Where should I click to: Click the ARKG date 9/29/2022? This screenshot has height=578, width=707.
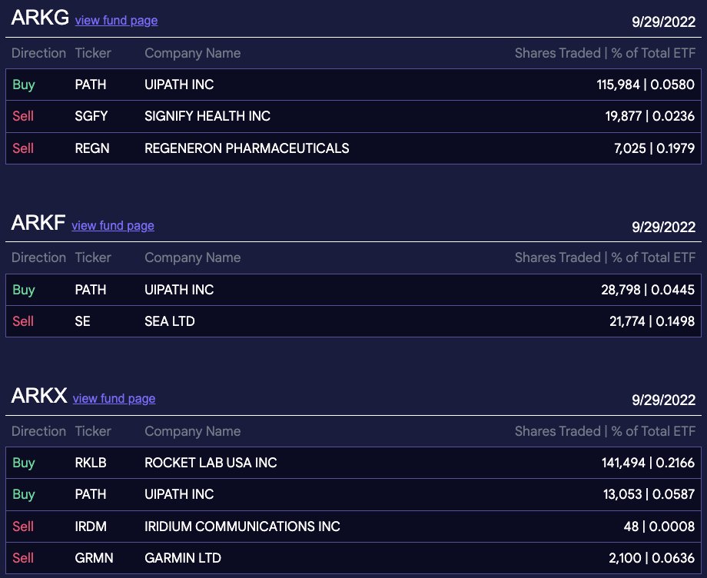pyautogui.click(x=663, y=22)
